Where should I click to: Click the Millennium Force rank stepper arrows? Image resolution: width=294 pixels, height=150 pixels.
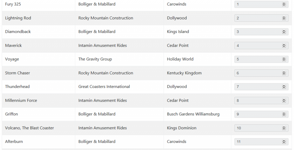click(284, 101)
